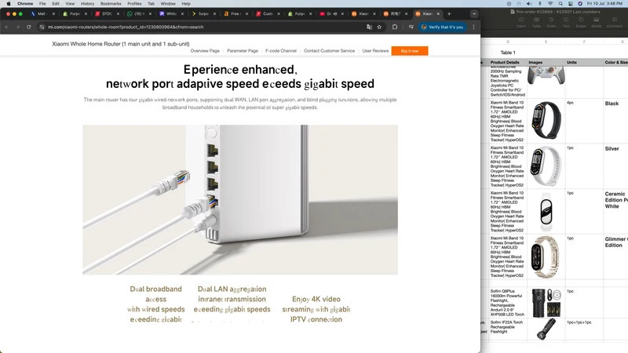Open the Profiles menu

pyautogui.click(x=134, y=4)
